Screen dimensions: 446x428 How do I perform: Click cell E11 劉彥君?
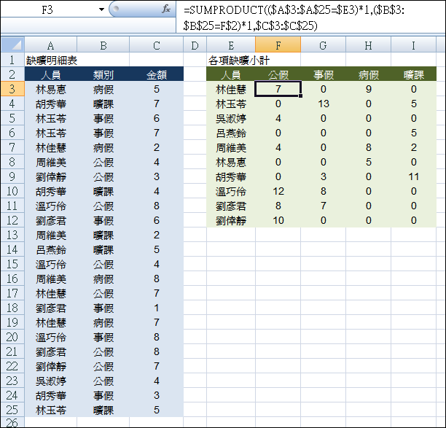(231, 206)
